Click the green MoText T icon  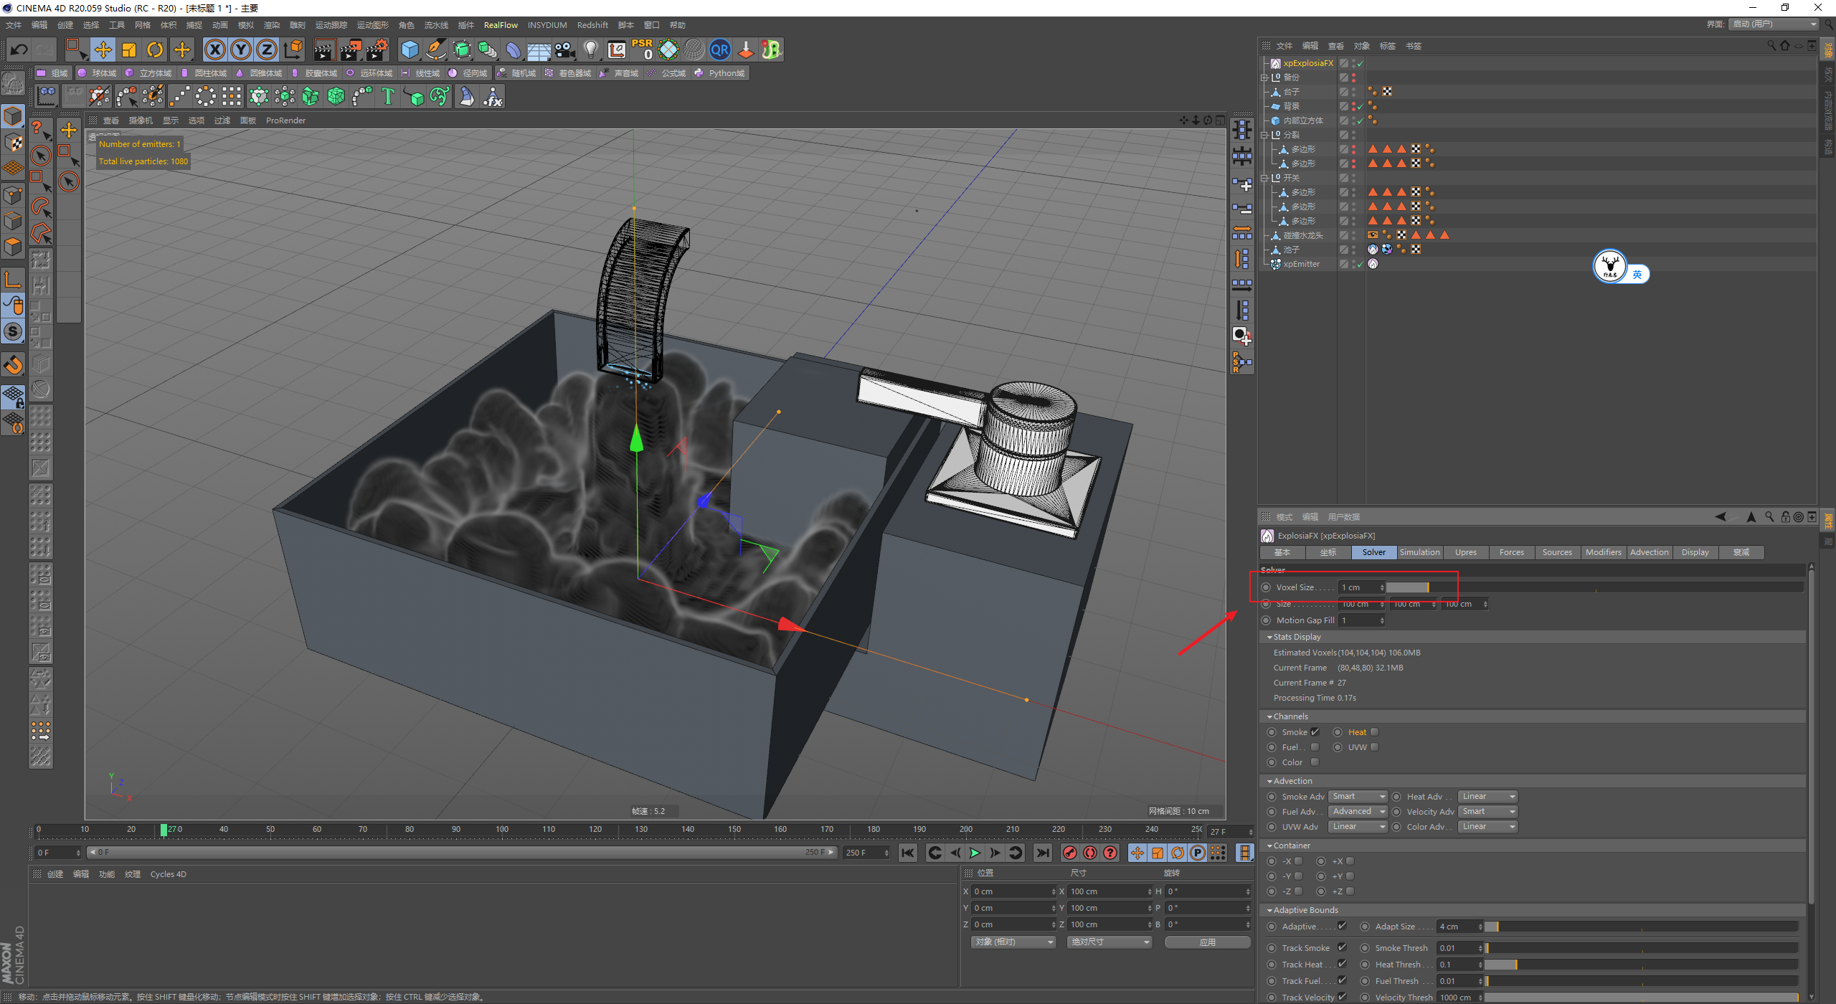click(388, 96)
